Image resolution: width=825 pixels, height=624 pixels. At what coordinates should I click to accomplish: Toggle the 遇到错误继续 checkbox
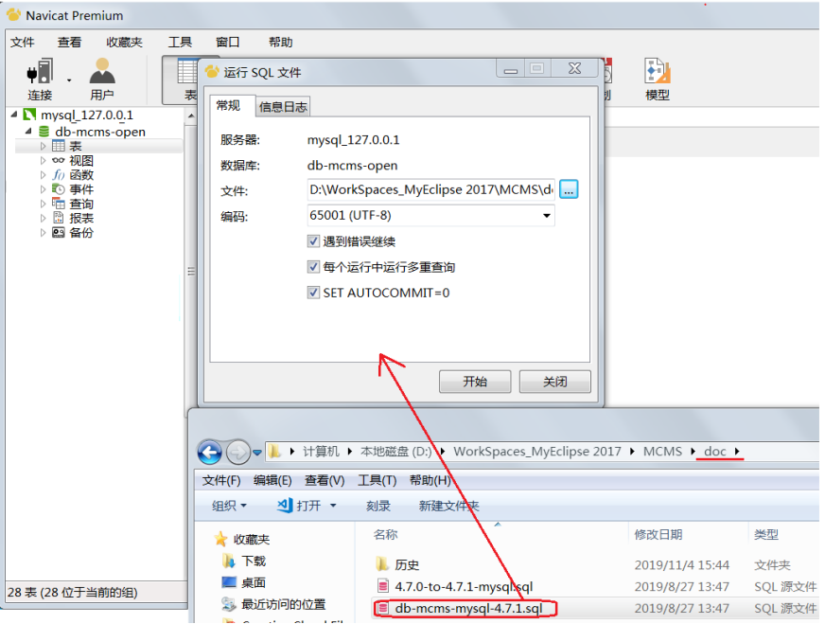tap(313, 241)
